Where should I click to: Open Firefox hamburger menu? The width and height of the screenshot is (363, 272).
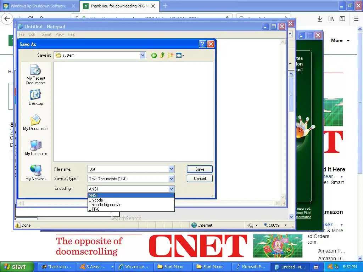[356, 19]
